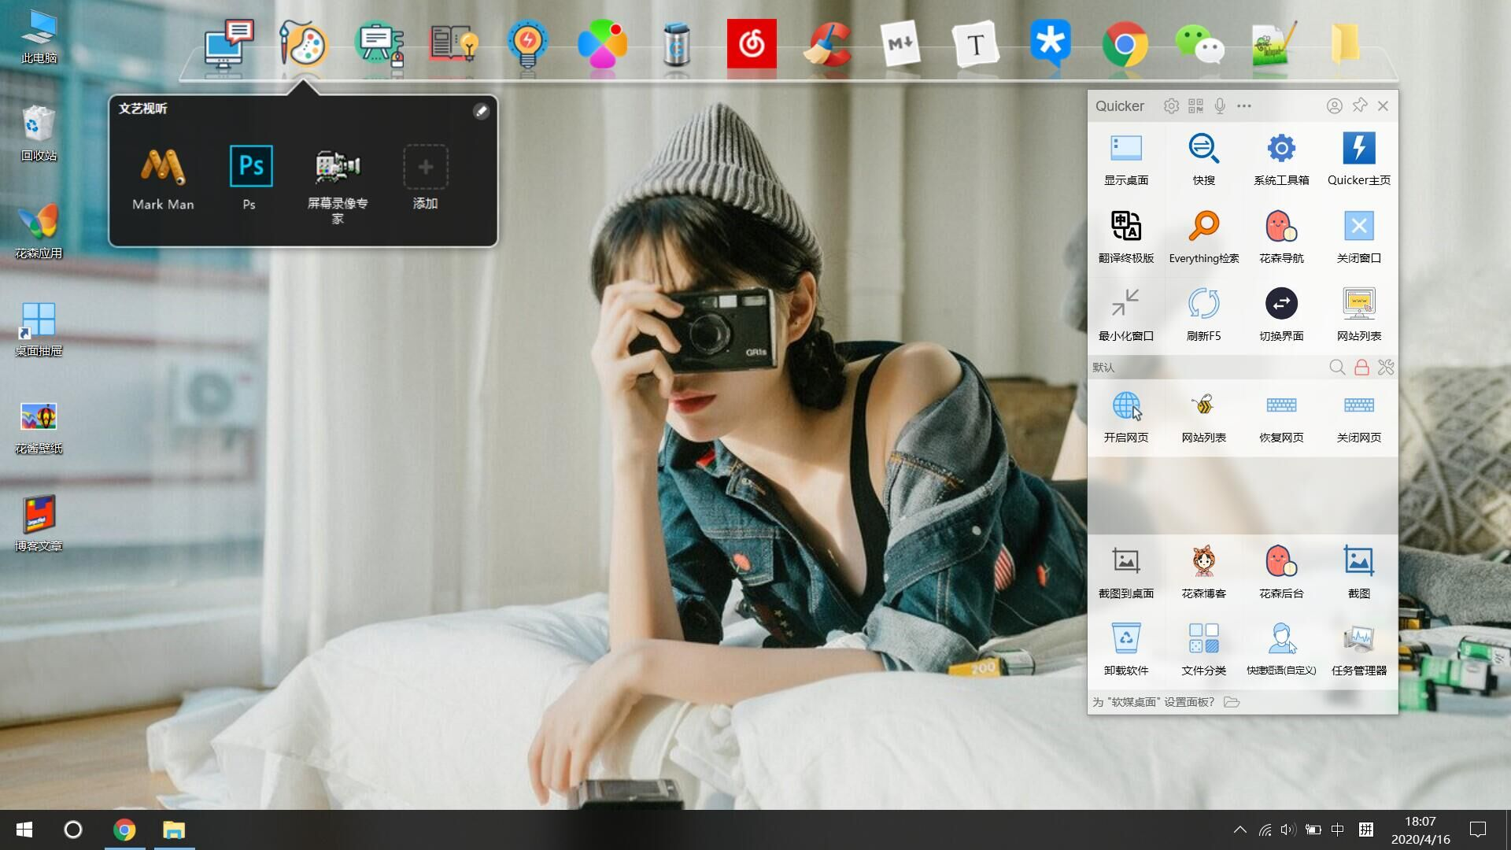1511x850 pixels.
Task: Open the 屏幕录像专家 screen recorder
Action: [x=338, y=167]
